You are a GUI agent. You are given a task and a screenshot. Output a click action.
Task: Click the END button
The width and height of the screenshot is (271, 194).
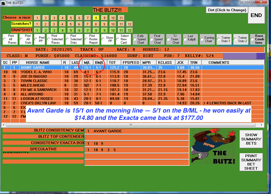tap(256, 15)
